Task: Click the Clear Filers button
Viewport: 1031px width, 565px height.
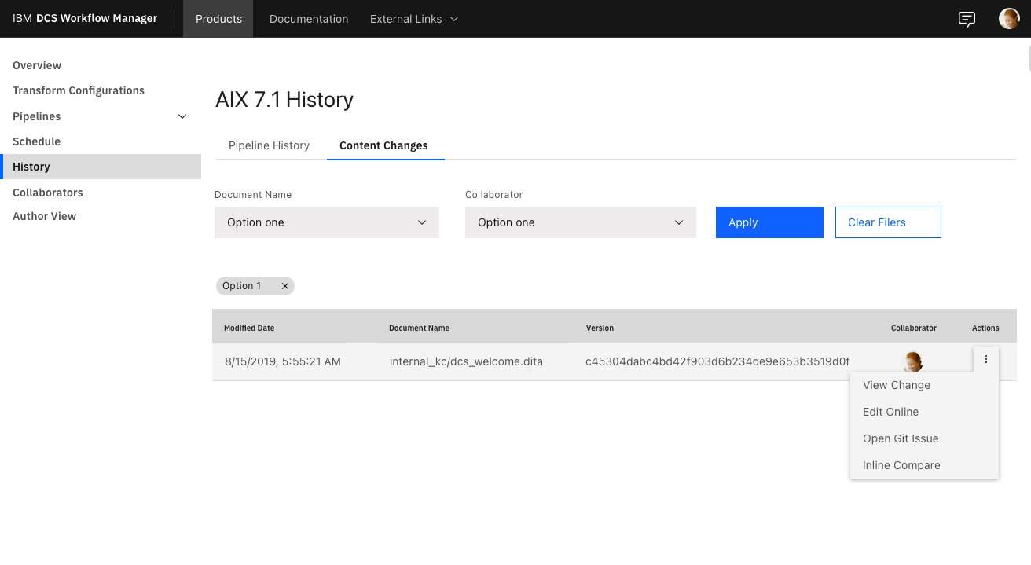Action: [x=888, y=222]
